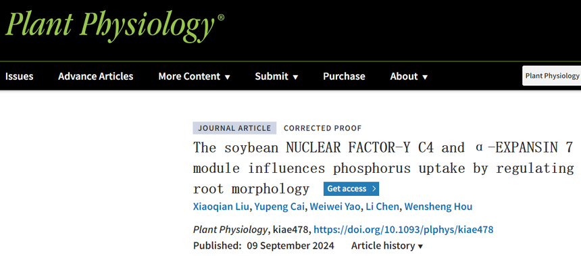Open author Xiaoqian Liu's profile
The image size is (581, 256).
coord(221,207)
